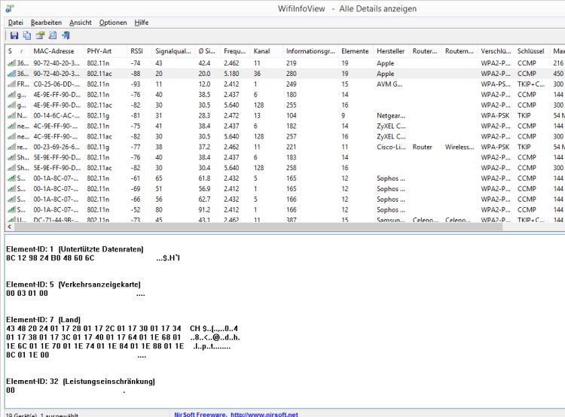Sort the list by the RSSI column
The width and height of the screenshot is (565, 417).
(x=139, y=51)
